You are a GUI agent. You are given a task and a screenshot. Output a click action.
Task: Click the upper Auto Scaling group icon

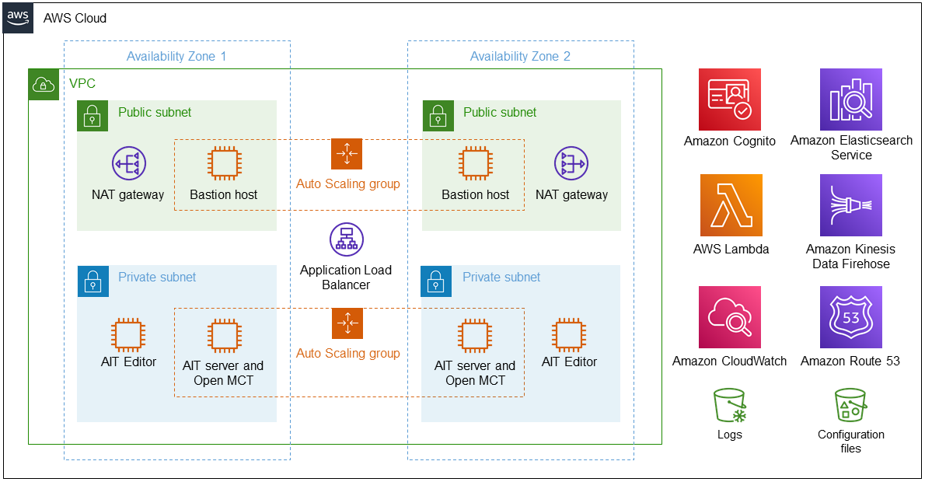tap(347, 154)
